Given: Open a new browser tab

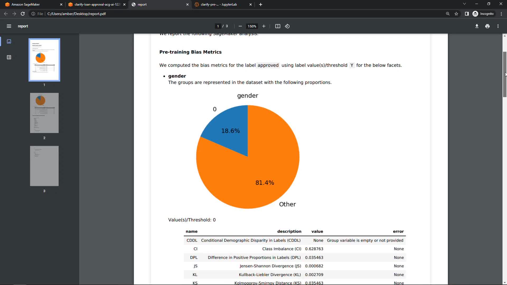Looking at the screenshot, I should click(261, 4).
